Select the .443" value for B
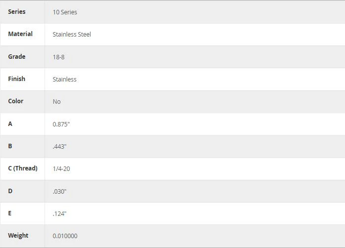 [59, 147]
